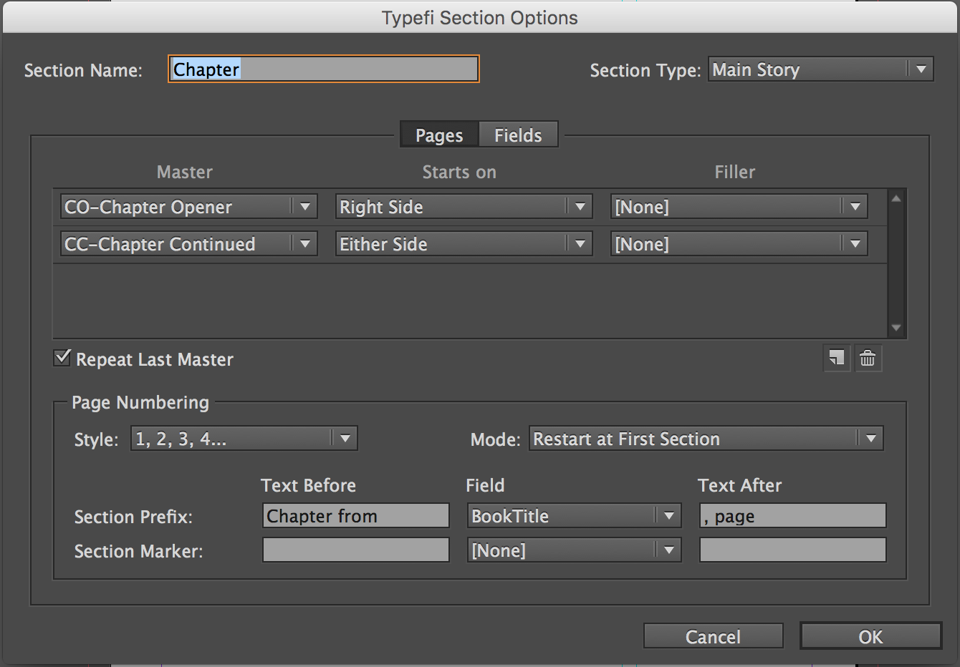Click the master list scroll down arrow
The width and height of the screenshot is (960, 667).
point(896,328)
